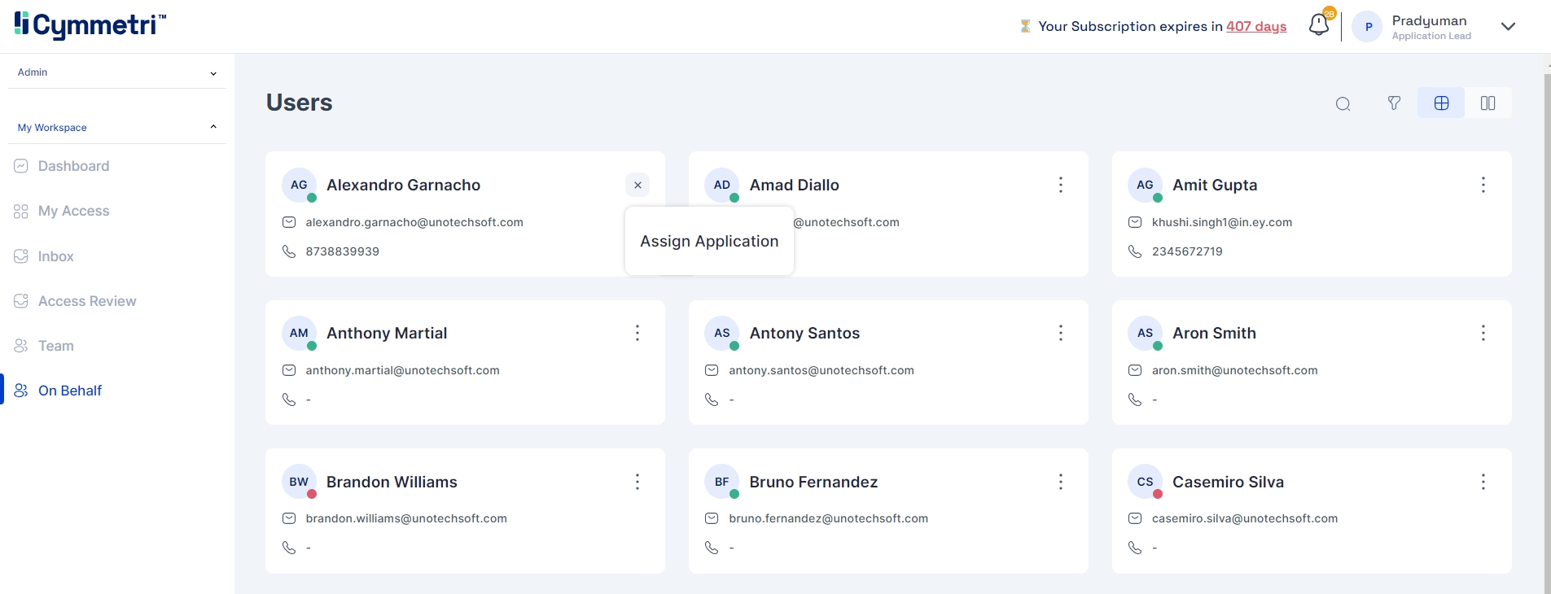This screenshot has height=594, width=1551.
Task: Open the three-dot menu for Casemiro Silva
Action: click(1483, 482)
